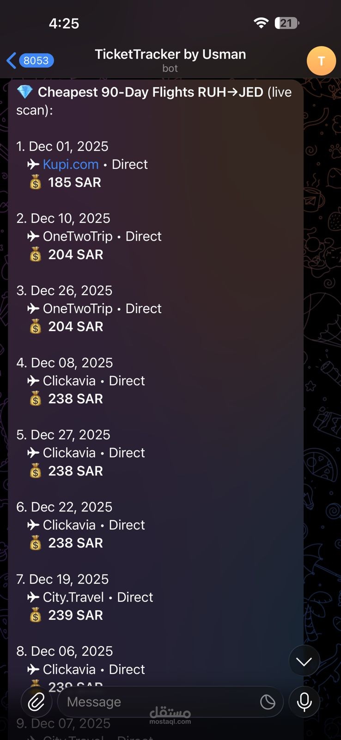Jump to latest message with down arrow
Screen dimensions: 341x740
tap(304, 661)
